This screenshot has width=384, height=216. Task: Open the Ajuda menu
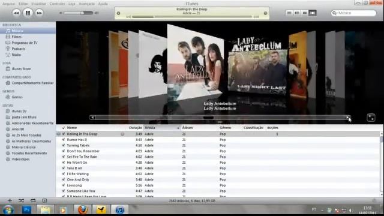(103, 4)
